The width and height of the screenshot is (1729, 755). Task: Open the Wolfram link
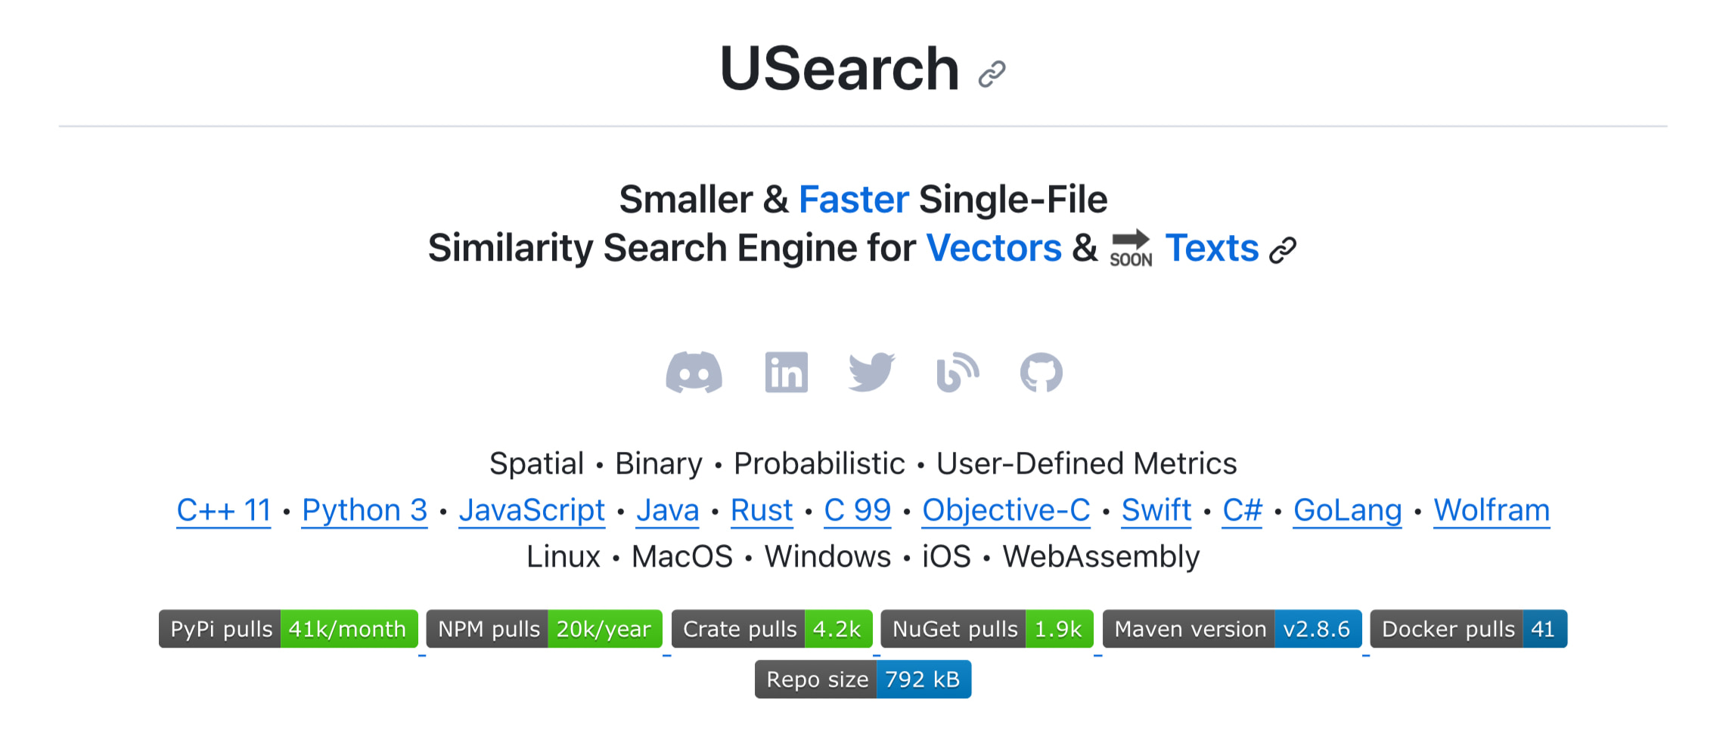[1492, 510]
